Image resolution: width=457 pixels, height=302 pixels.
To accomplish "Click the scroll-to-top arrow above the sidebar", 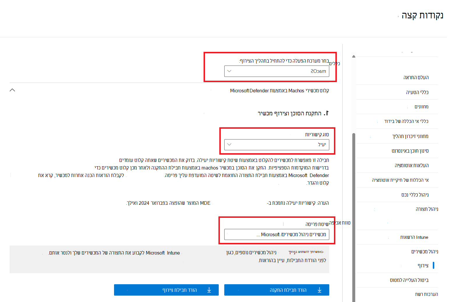I will (x=354, y=56).
